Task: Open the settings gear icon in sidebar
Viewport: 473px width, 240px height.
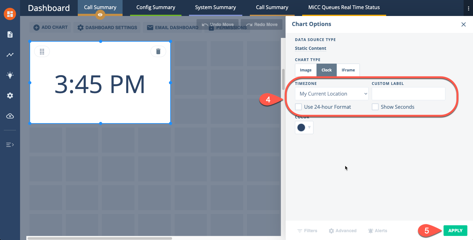Action: point(10,96)
